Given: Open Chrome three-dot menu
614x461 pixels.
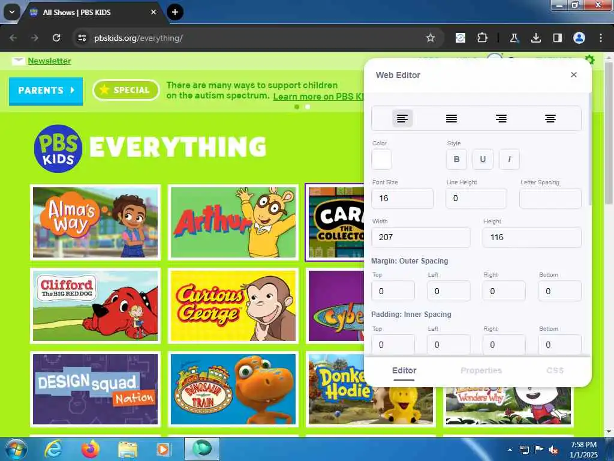Looking at the screenshot, I should click(x=601, y=38).
